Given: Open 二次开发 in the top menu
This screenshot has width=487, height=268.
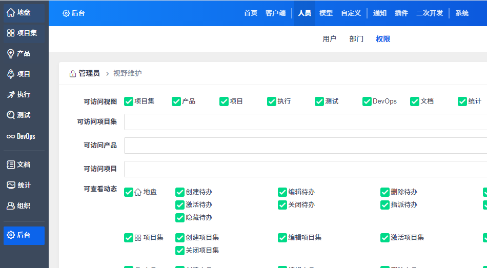Looking at the screenshot, I should coord(430,13).
